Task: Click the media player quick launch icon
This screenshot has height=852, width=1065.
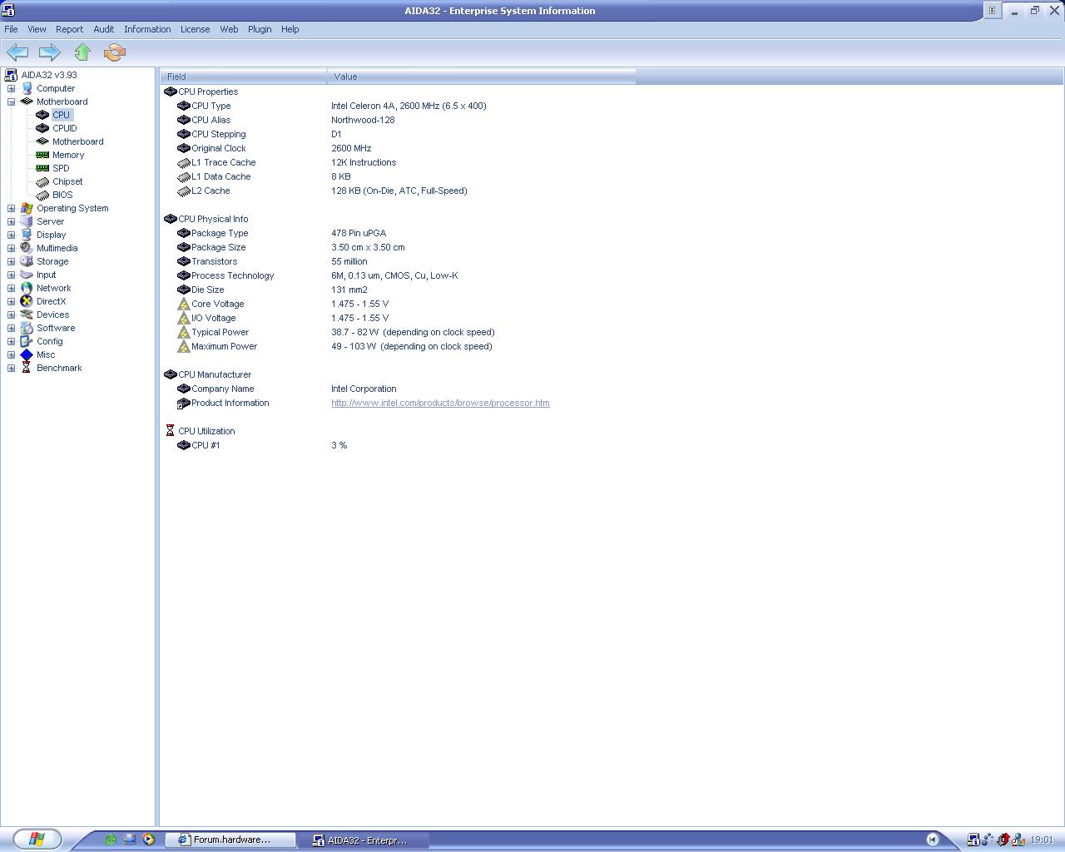Action: click(149, 840)
